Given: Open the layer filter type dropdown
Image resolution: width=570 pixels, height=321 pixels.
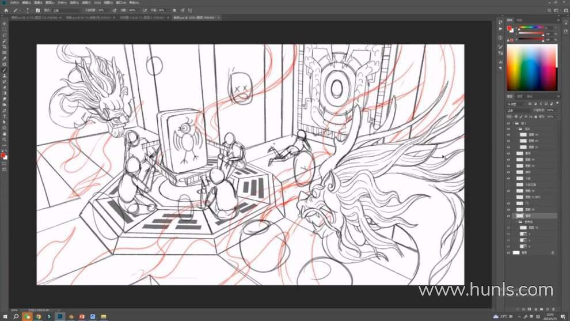Looking at the screenshot, I should pos(516,104).
